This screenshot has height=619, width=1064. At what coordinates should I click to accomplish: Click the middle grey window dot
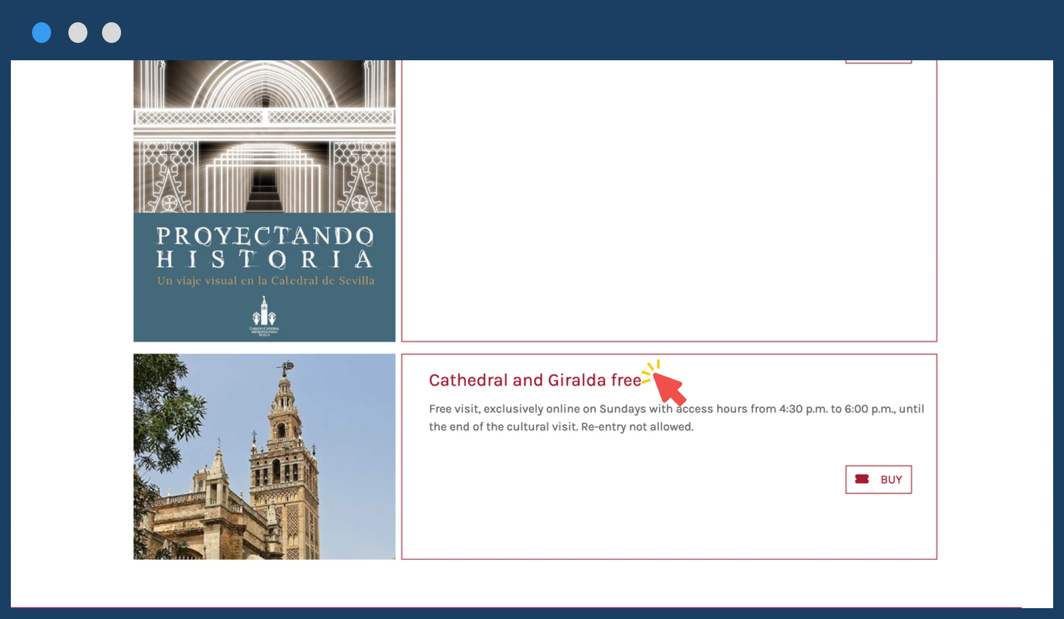pos(78,33)
